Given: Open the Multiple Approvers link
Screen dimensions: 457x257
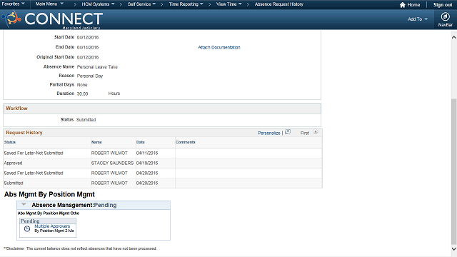Looking at the screenshot, I should click(x=52, y=226).
